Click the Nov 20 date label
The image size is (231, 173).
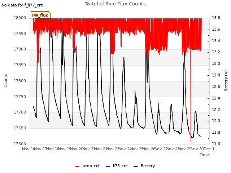[x=77, y=149]
